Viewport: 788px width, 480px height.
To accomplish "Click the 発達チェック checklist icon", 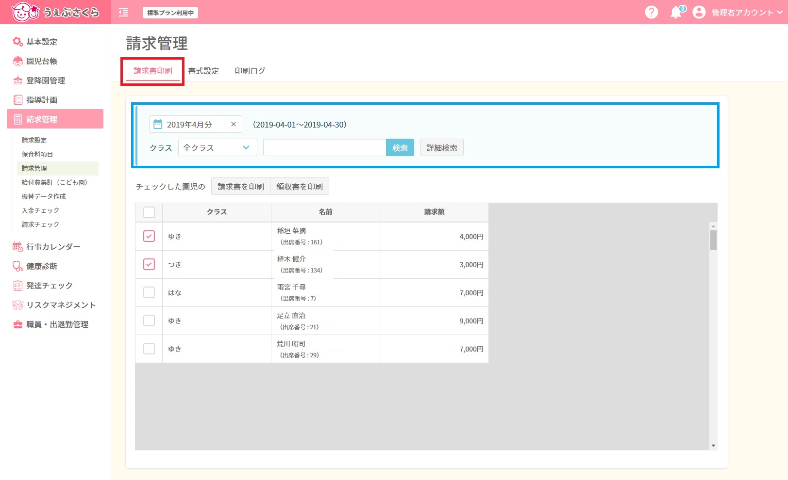I will click(x=17, y=286).
